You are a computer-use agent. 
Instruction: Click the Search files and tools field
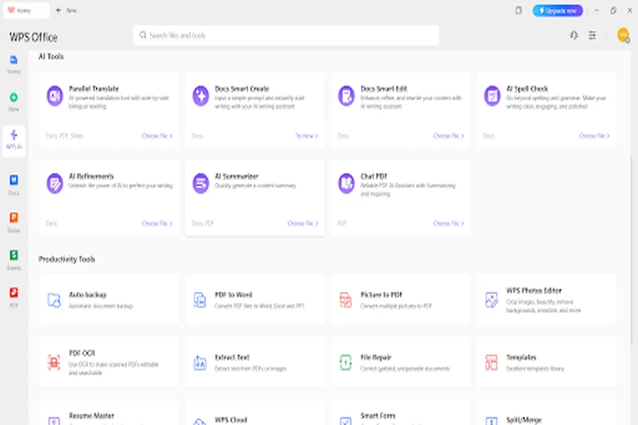[286, 35]
